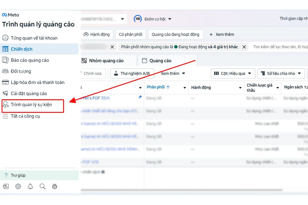Expand 'Xem thêm' dropdown beside A/B test
Image resolution: width=308 pixels, height=205 pixels.
tap(173, 74)
